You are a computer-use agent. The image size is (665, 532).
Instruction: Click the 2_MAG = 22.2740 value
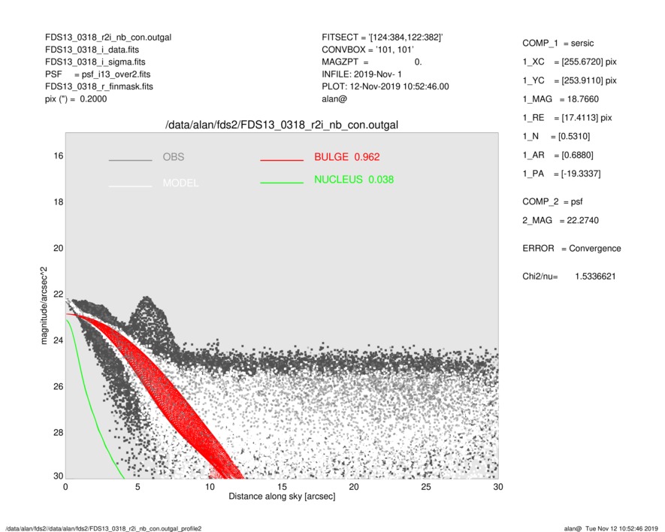pos(561,221)
